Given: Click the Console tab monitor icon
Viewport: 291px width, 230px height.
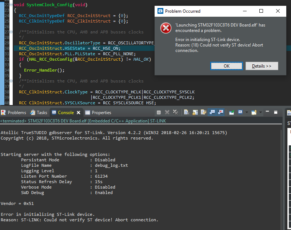Looking at the screenshot, I should (54, 112).
